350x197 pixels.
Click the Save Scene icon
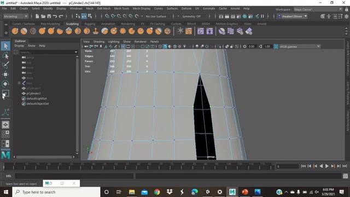pyautogui.click(x=49, y=16)
